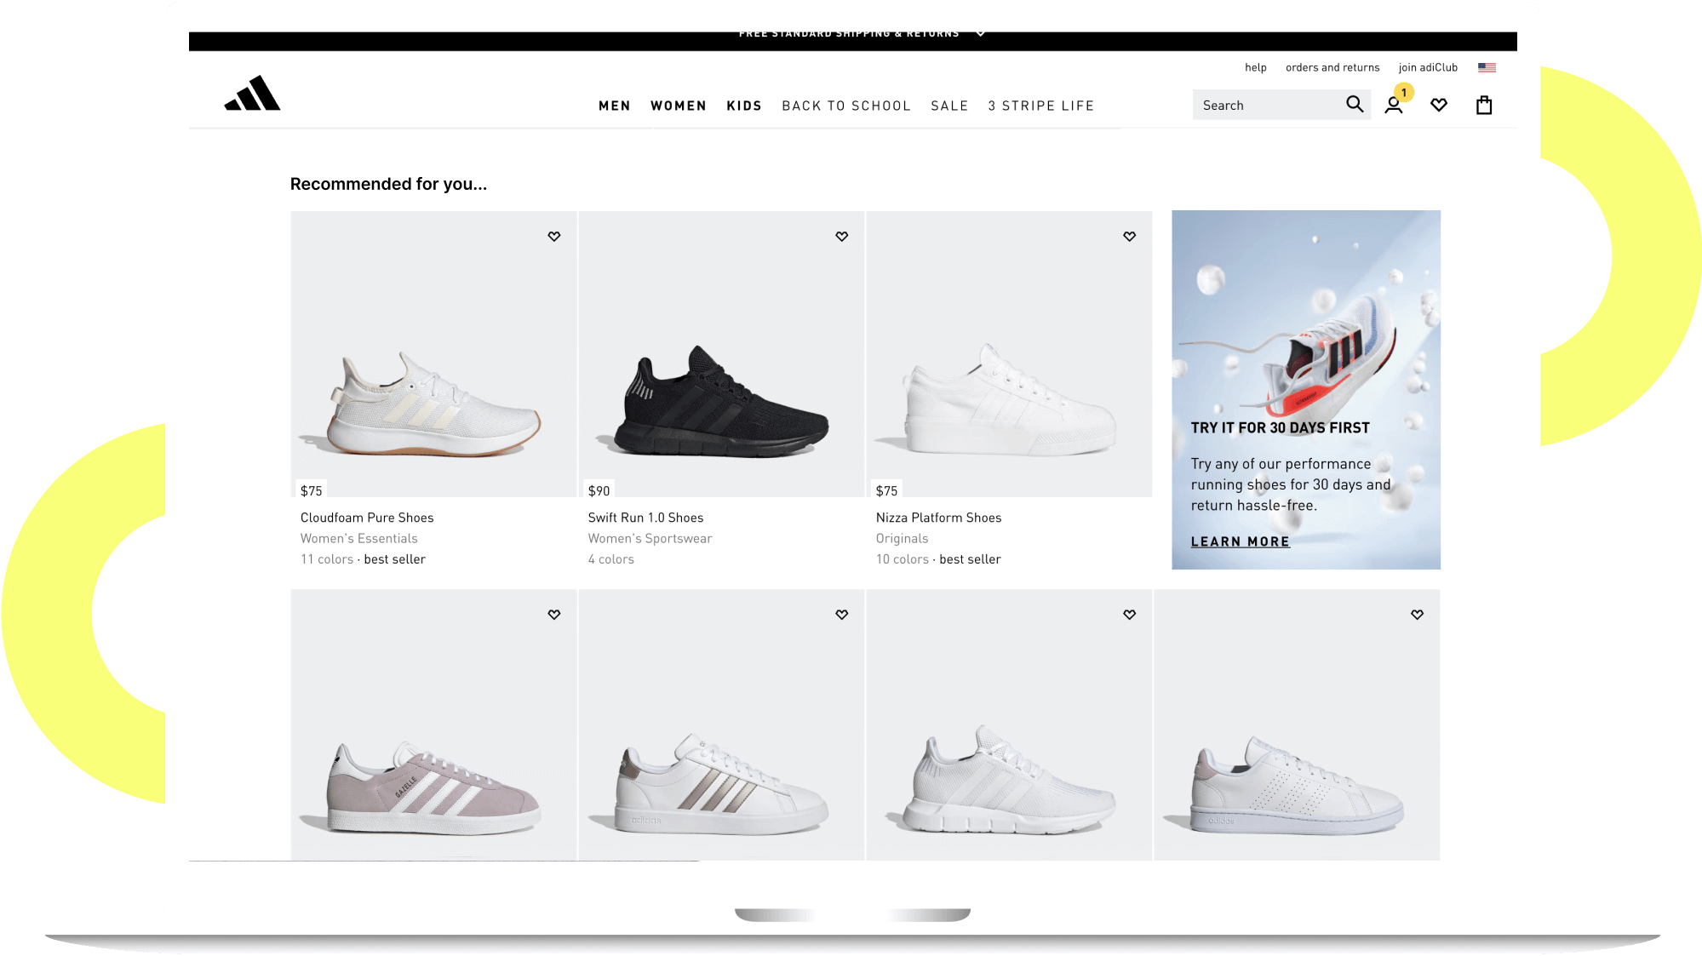Add Swift Run 1.0 Shoes to wishlist
Image resolution: width=1702 pixels, height=956 pixels.
coord(840,236)
